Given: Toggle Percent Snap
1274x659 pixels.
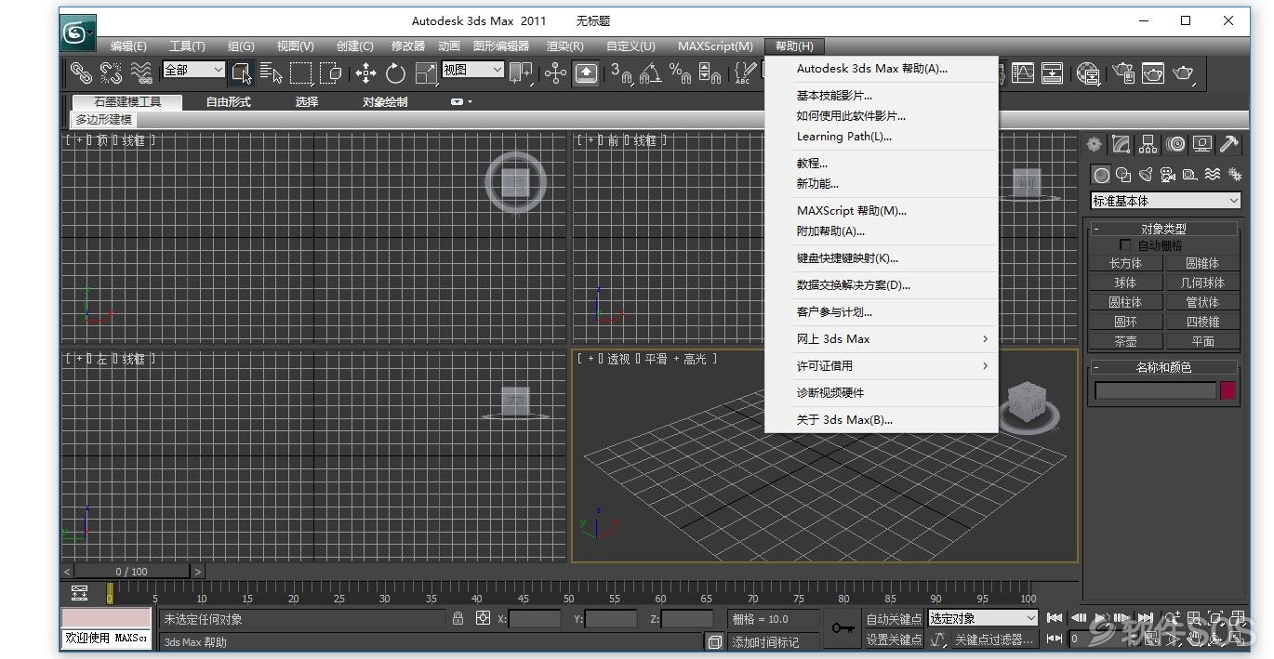Looking at the screenshot, I should click(x=681, y=72).
